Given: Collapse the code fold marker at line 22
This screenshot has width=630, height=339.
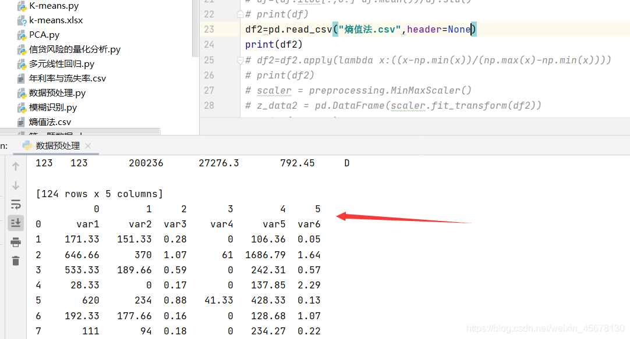Looking at the screenshot, I should [239, 13].
